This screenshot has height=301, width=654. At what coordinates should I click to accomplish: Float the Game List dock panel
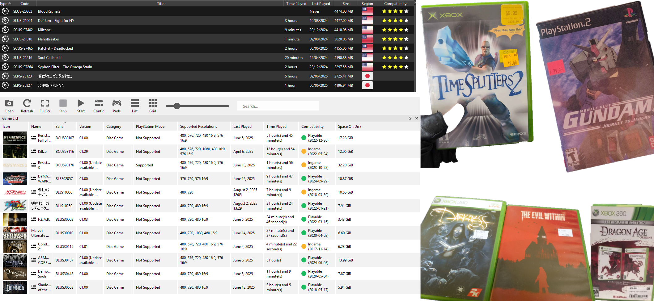410,118
